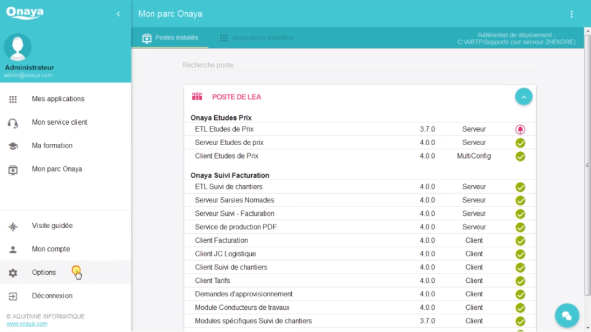
Task: Open the three-dot overflow menu
Action: click(571, 14)
